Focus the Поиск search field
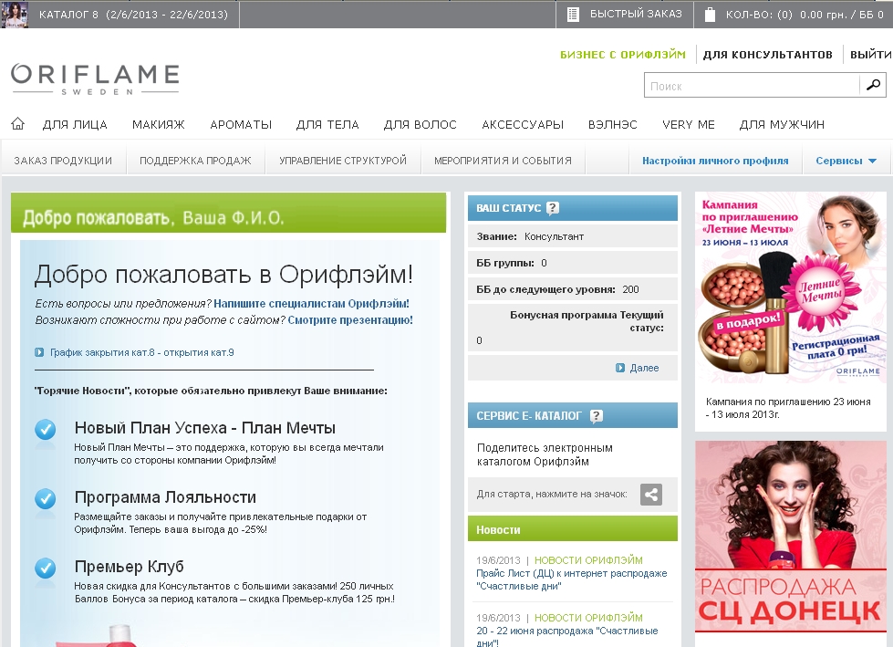This screenshot has width=893, height=647. (752, 86)
